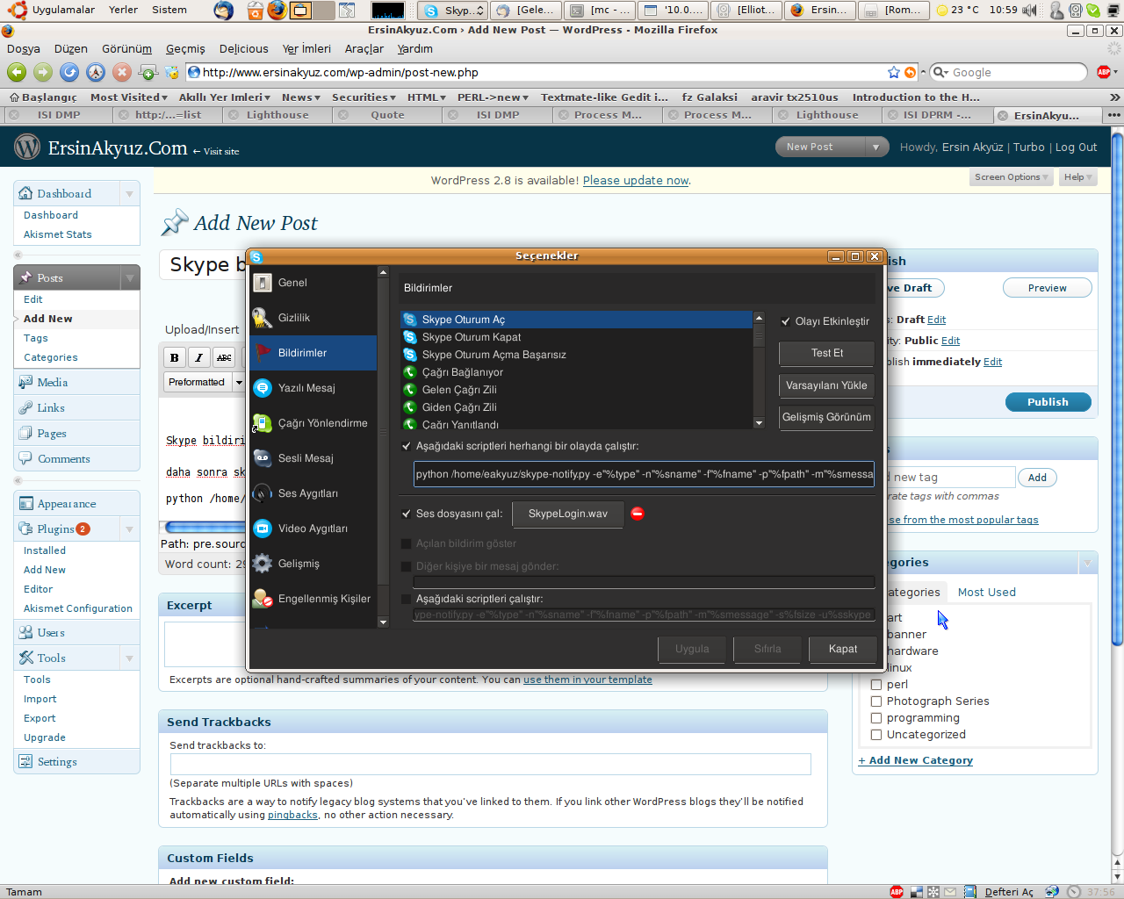Click the Send trackbacks to field
The width and height of the screenshot is (1124, 899).
490,764
